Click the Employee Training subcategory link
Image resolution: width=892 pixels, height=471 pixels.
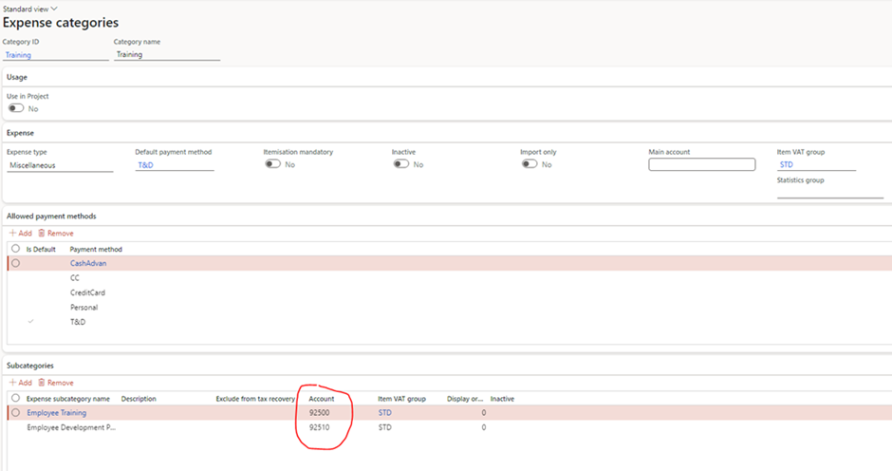click(57, 413)
